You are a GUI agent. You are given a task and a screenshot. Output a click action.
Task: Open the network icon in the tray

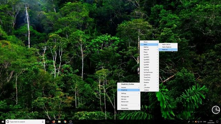(x=199, y=122)
